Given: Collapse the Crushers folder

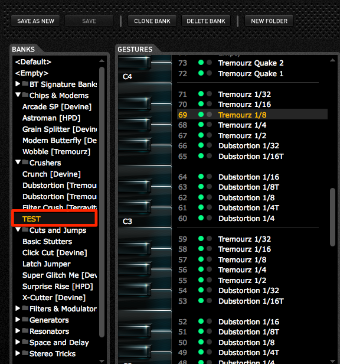Looking at the screenshot, I should tap(18, 162).
